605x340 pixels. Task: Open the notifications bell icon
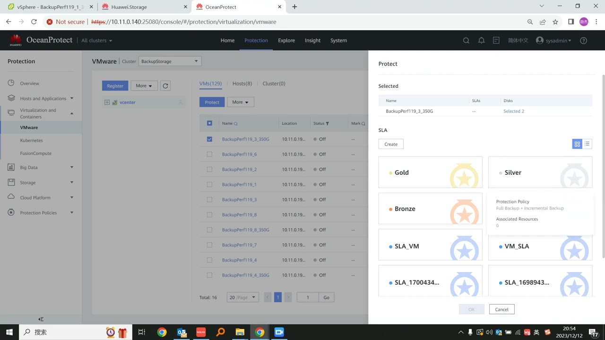pyautogui.click(x=481, y=41)
